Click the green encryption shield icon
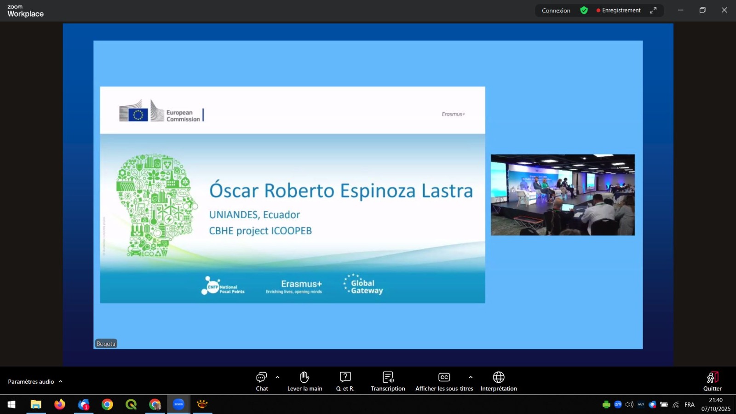Image resolution: width=736 pixels, height=414 pixels. [x=584, y=11]
